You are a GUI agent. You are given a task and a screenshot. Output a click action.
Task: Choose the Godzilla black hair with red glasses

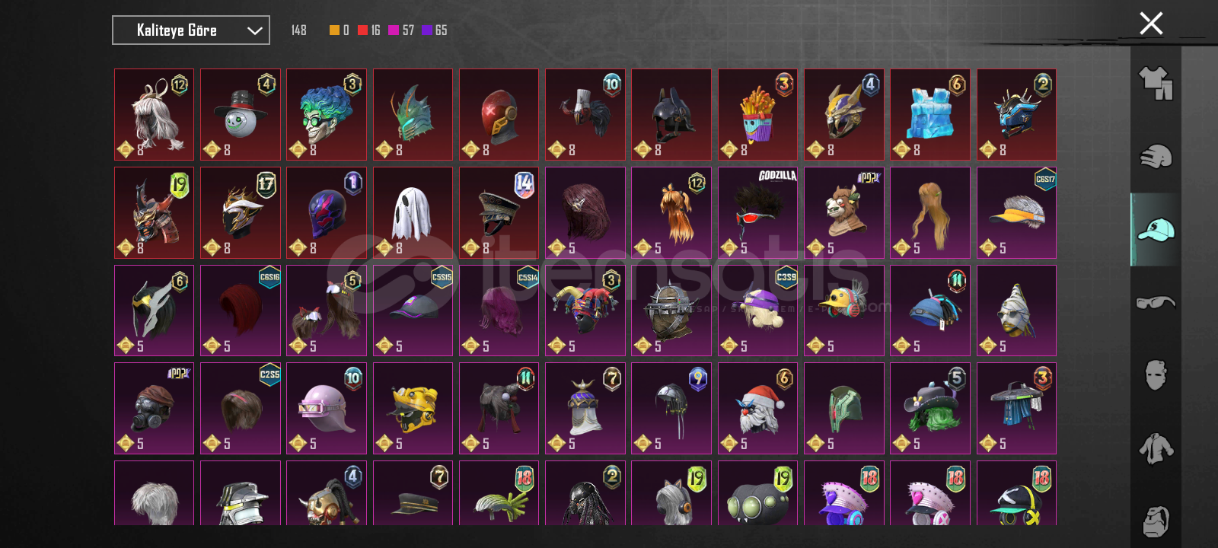click(758, 212)
